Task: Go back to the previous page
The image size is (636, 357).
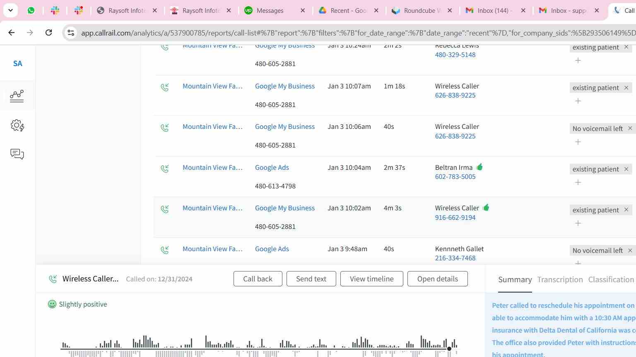Action: pos(12,33)
